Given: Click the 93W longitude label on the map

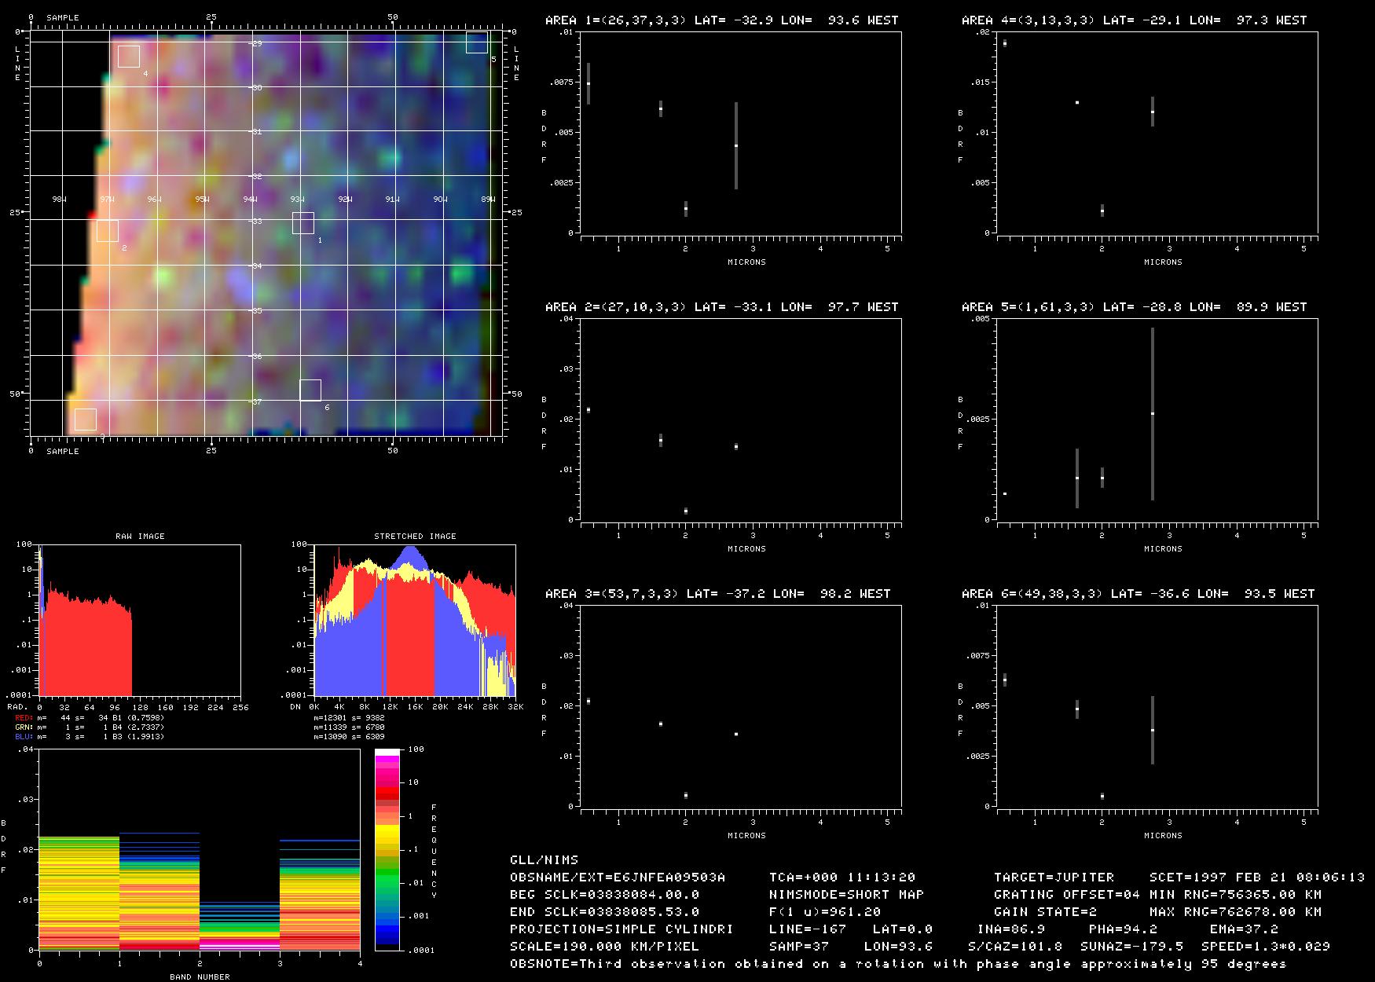Looking at the screenshot, I should pos(297,200).
